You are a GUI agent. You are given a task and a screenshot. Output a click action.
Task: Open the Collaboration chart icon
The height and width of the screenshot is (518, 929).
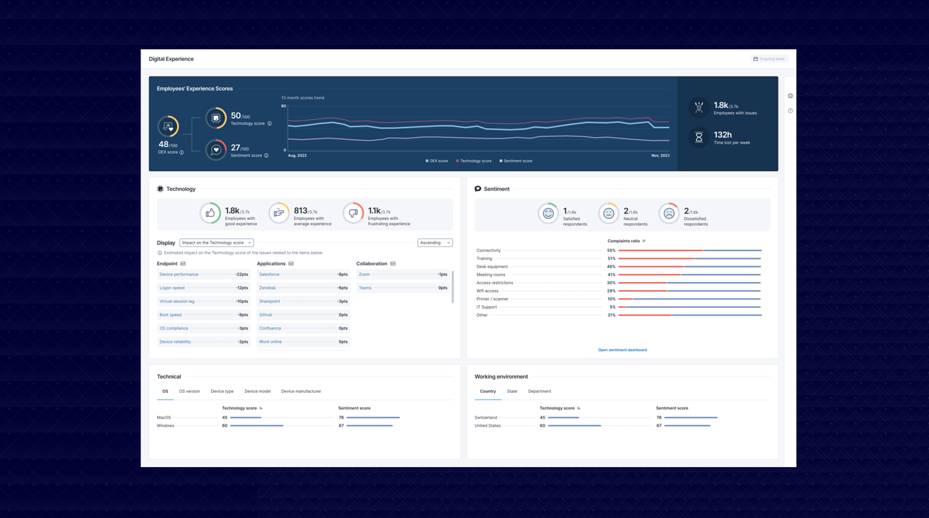(393, 264)
